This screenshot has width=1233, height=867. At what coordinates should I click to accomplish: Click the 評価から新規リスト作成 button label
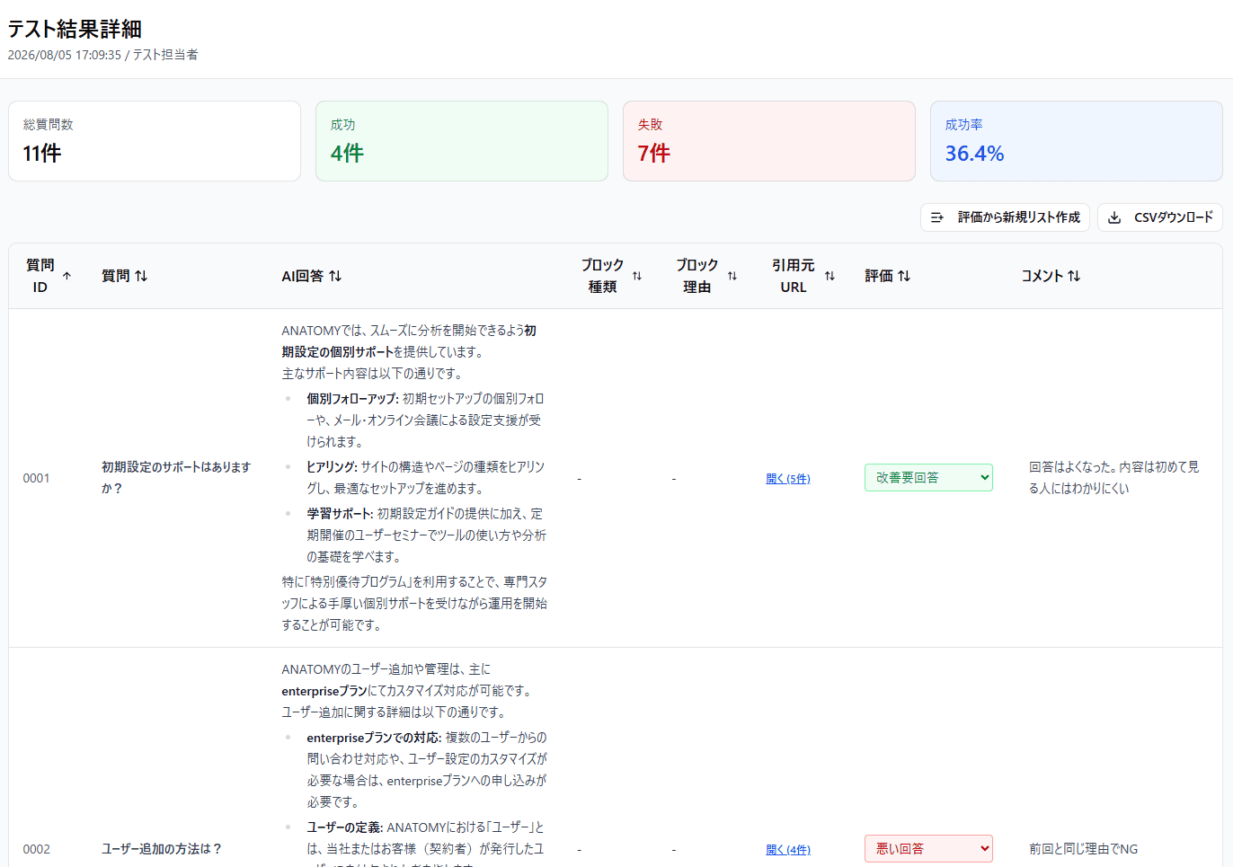tap(1018, 217)
